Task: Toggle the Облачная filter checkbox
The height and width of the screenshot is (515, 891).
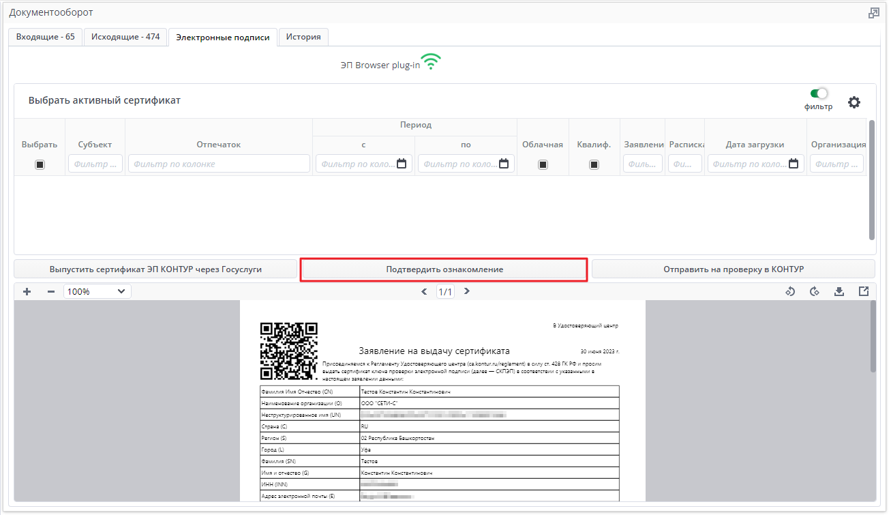Action: tap(543, 164)
